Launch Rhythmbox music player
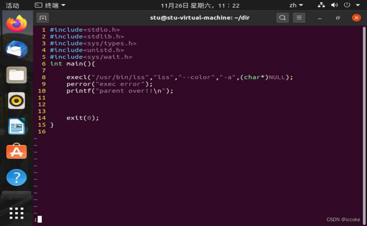Screen dimensions: 367x226 [x=16, y=101]
